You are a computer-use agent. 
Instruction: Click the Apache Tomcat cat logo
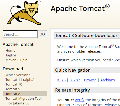[x=24, y=13]
